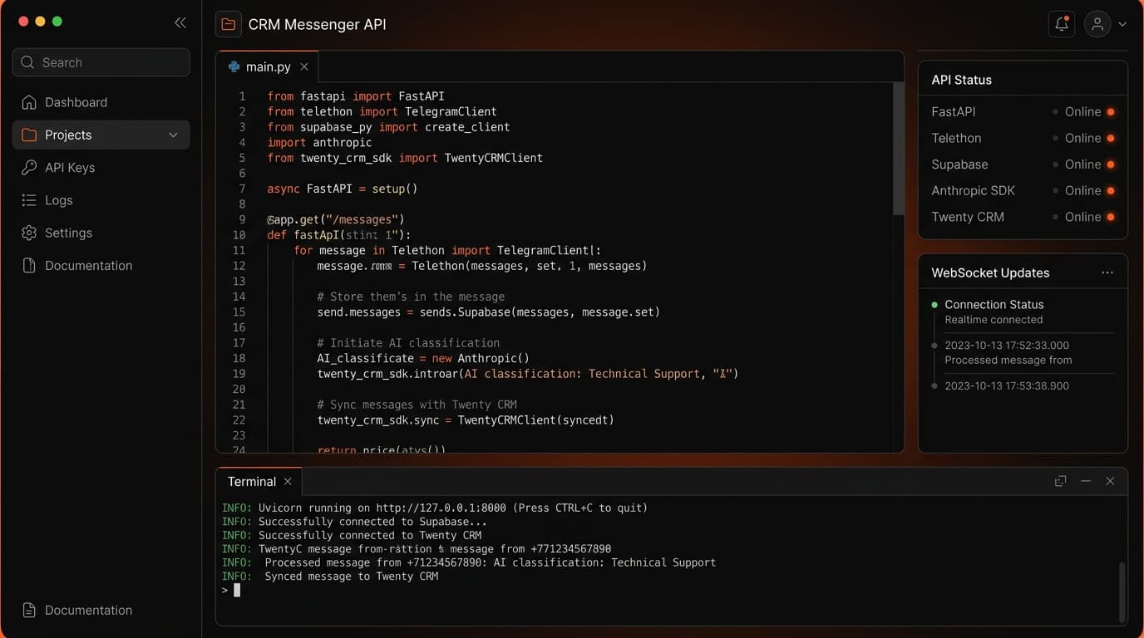Click the API Keys icon
Viewport: 1144px width, 638px height.
coord(30,167)
